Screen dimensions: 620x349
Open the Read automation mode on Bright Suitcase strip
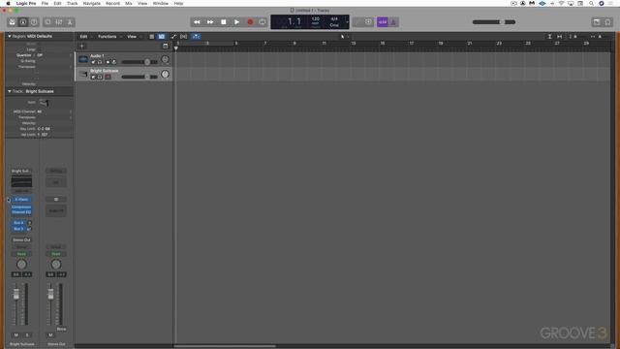[21, 254]
